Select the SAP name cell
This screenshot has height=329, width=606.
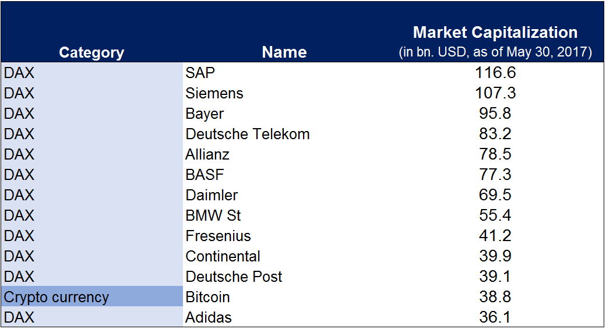200,73
